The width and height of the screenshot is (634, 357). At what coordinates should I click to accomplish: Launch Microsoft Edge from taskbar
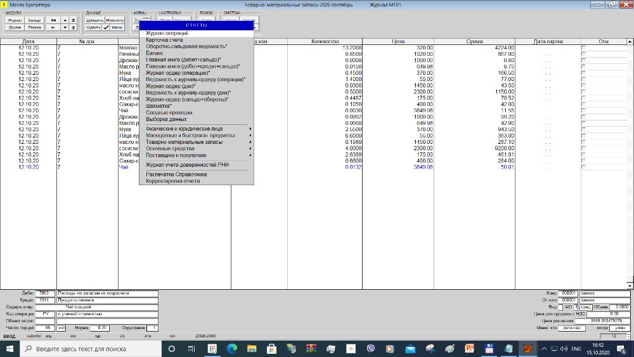(x=231, y=349)
